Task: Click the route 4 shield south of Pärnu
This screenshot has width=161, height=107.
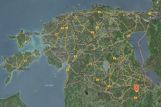Action: tap(67, 70)
